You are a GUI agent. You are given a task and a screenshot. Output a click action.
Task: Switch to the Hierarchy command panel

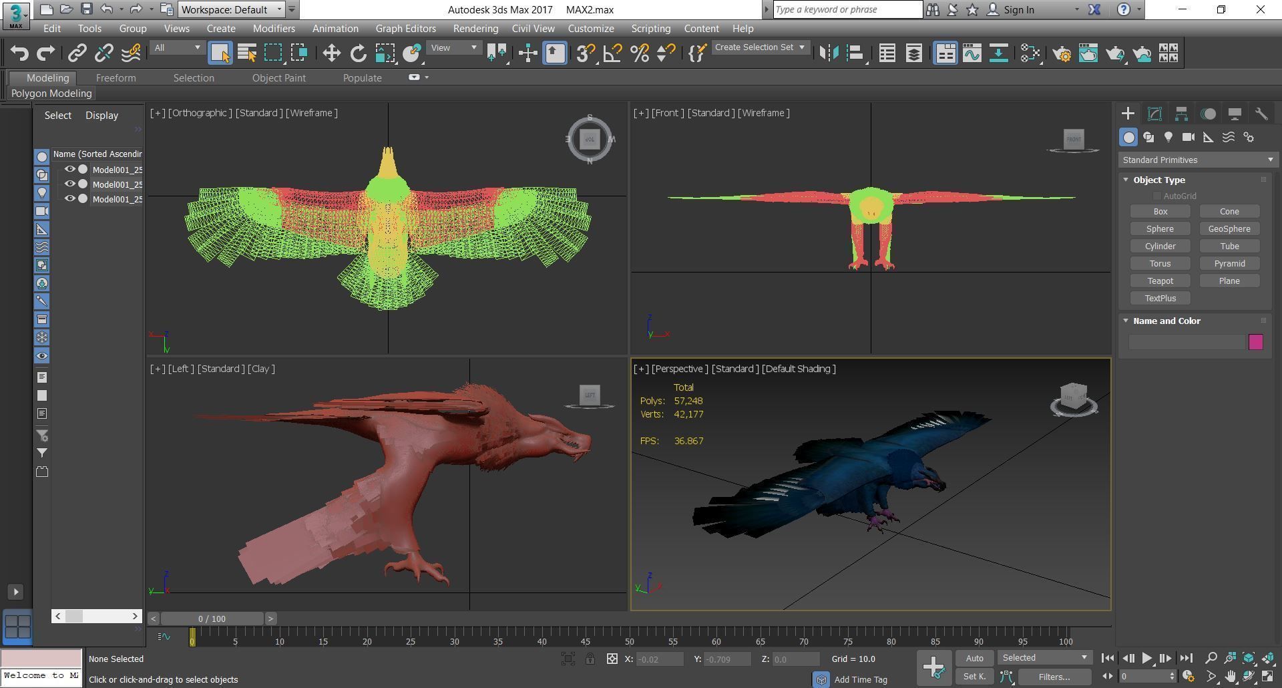pos(1181,114)
